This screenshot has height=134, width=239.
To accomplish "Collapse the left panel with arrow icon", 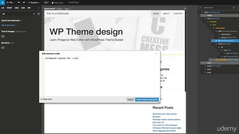I will click(38, 8).
